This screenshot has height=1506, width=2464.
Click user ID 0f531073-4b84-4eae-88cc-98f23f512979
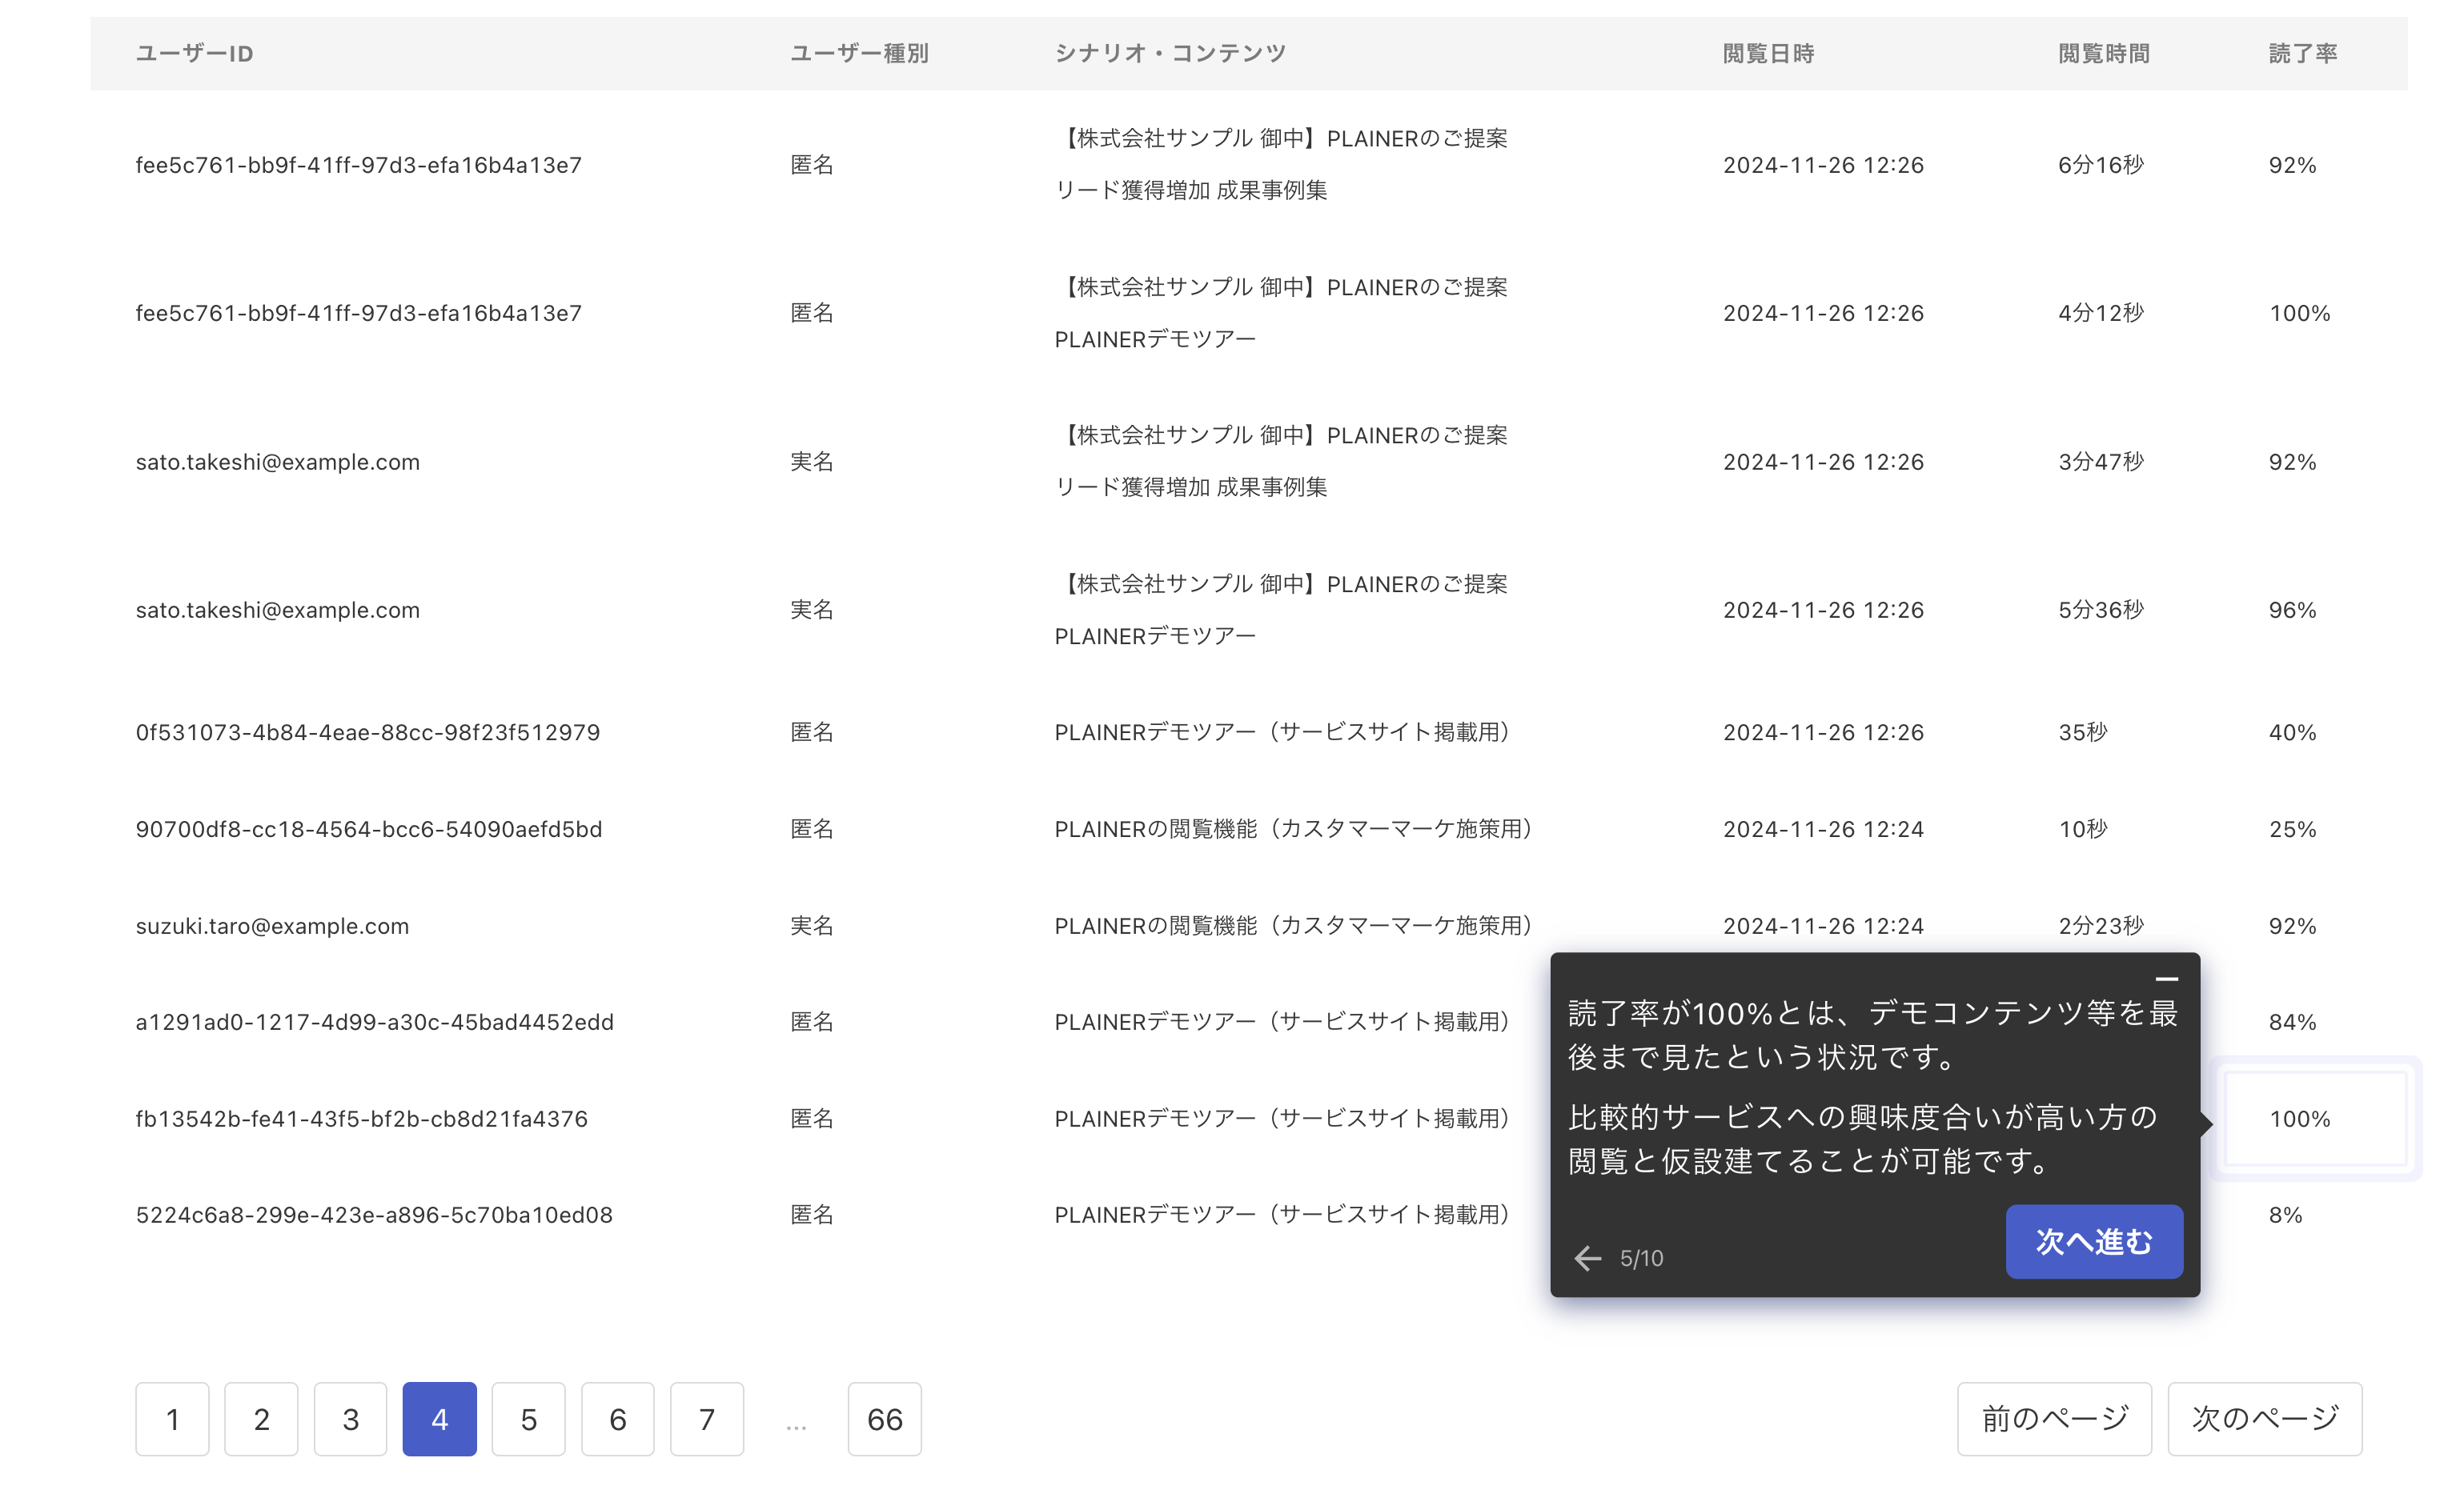(367, 732)
